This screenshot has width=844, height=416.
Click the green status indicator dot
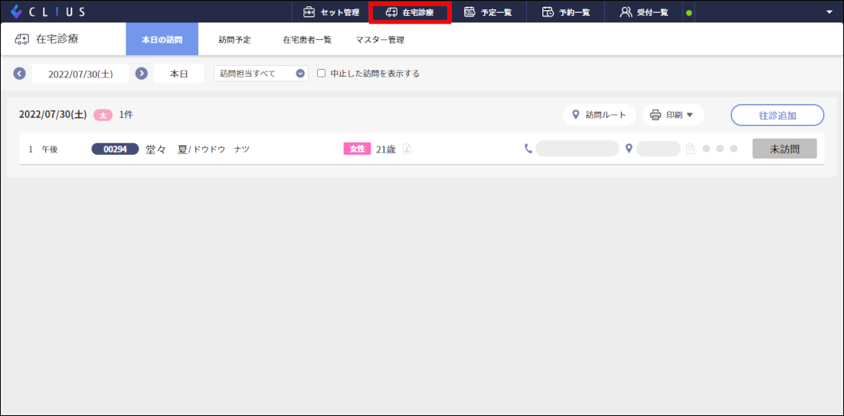689,12
